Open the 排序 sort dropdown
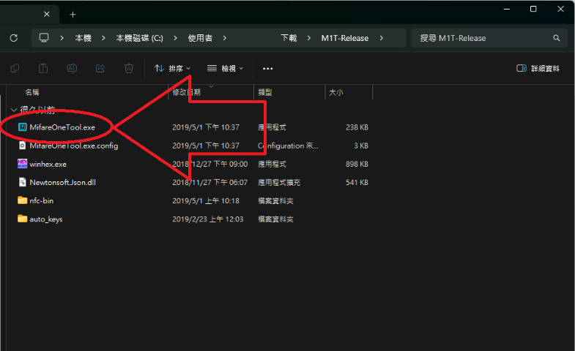Screen dimensions: 575x351 pos(172,69)
